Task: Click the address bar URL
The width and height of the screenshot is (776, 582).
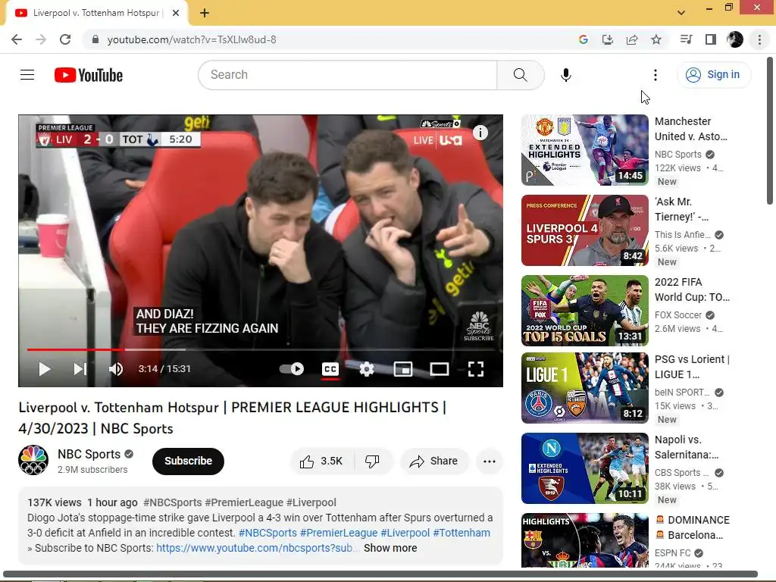Action: coord(192,39)
